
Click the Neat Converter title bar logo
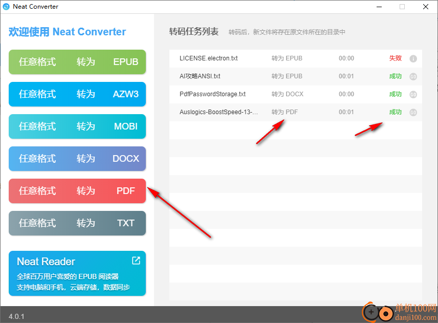[x=6, y=7]
